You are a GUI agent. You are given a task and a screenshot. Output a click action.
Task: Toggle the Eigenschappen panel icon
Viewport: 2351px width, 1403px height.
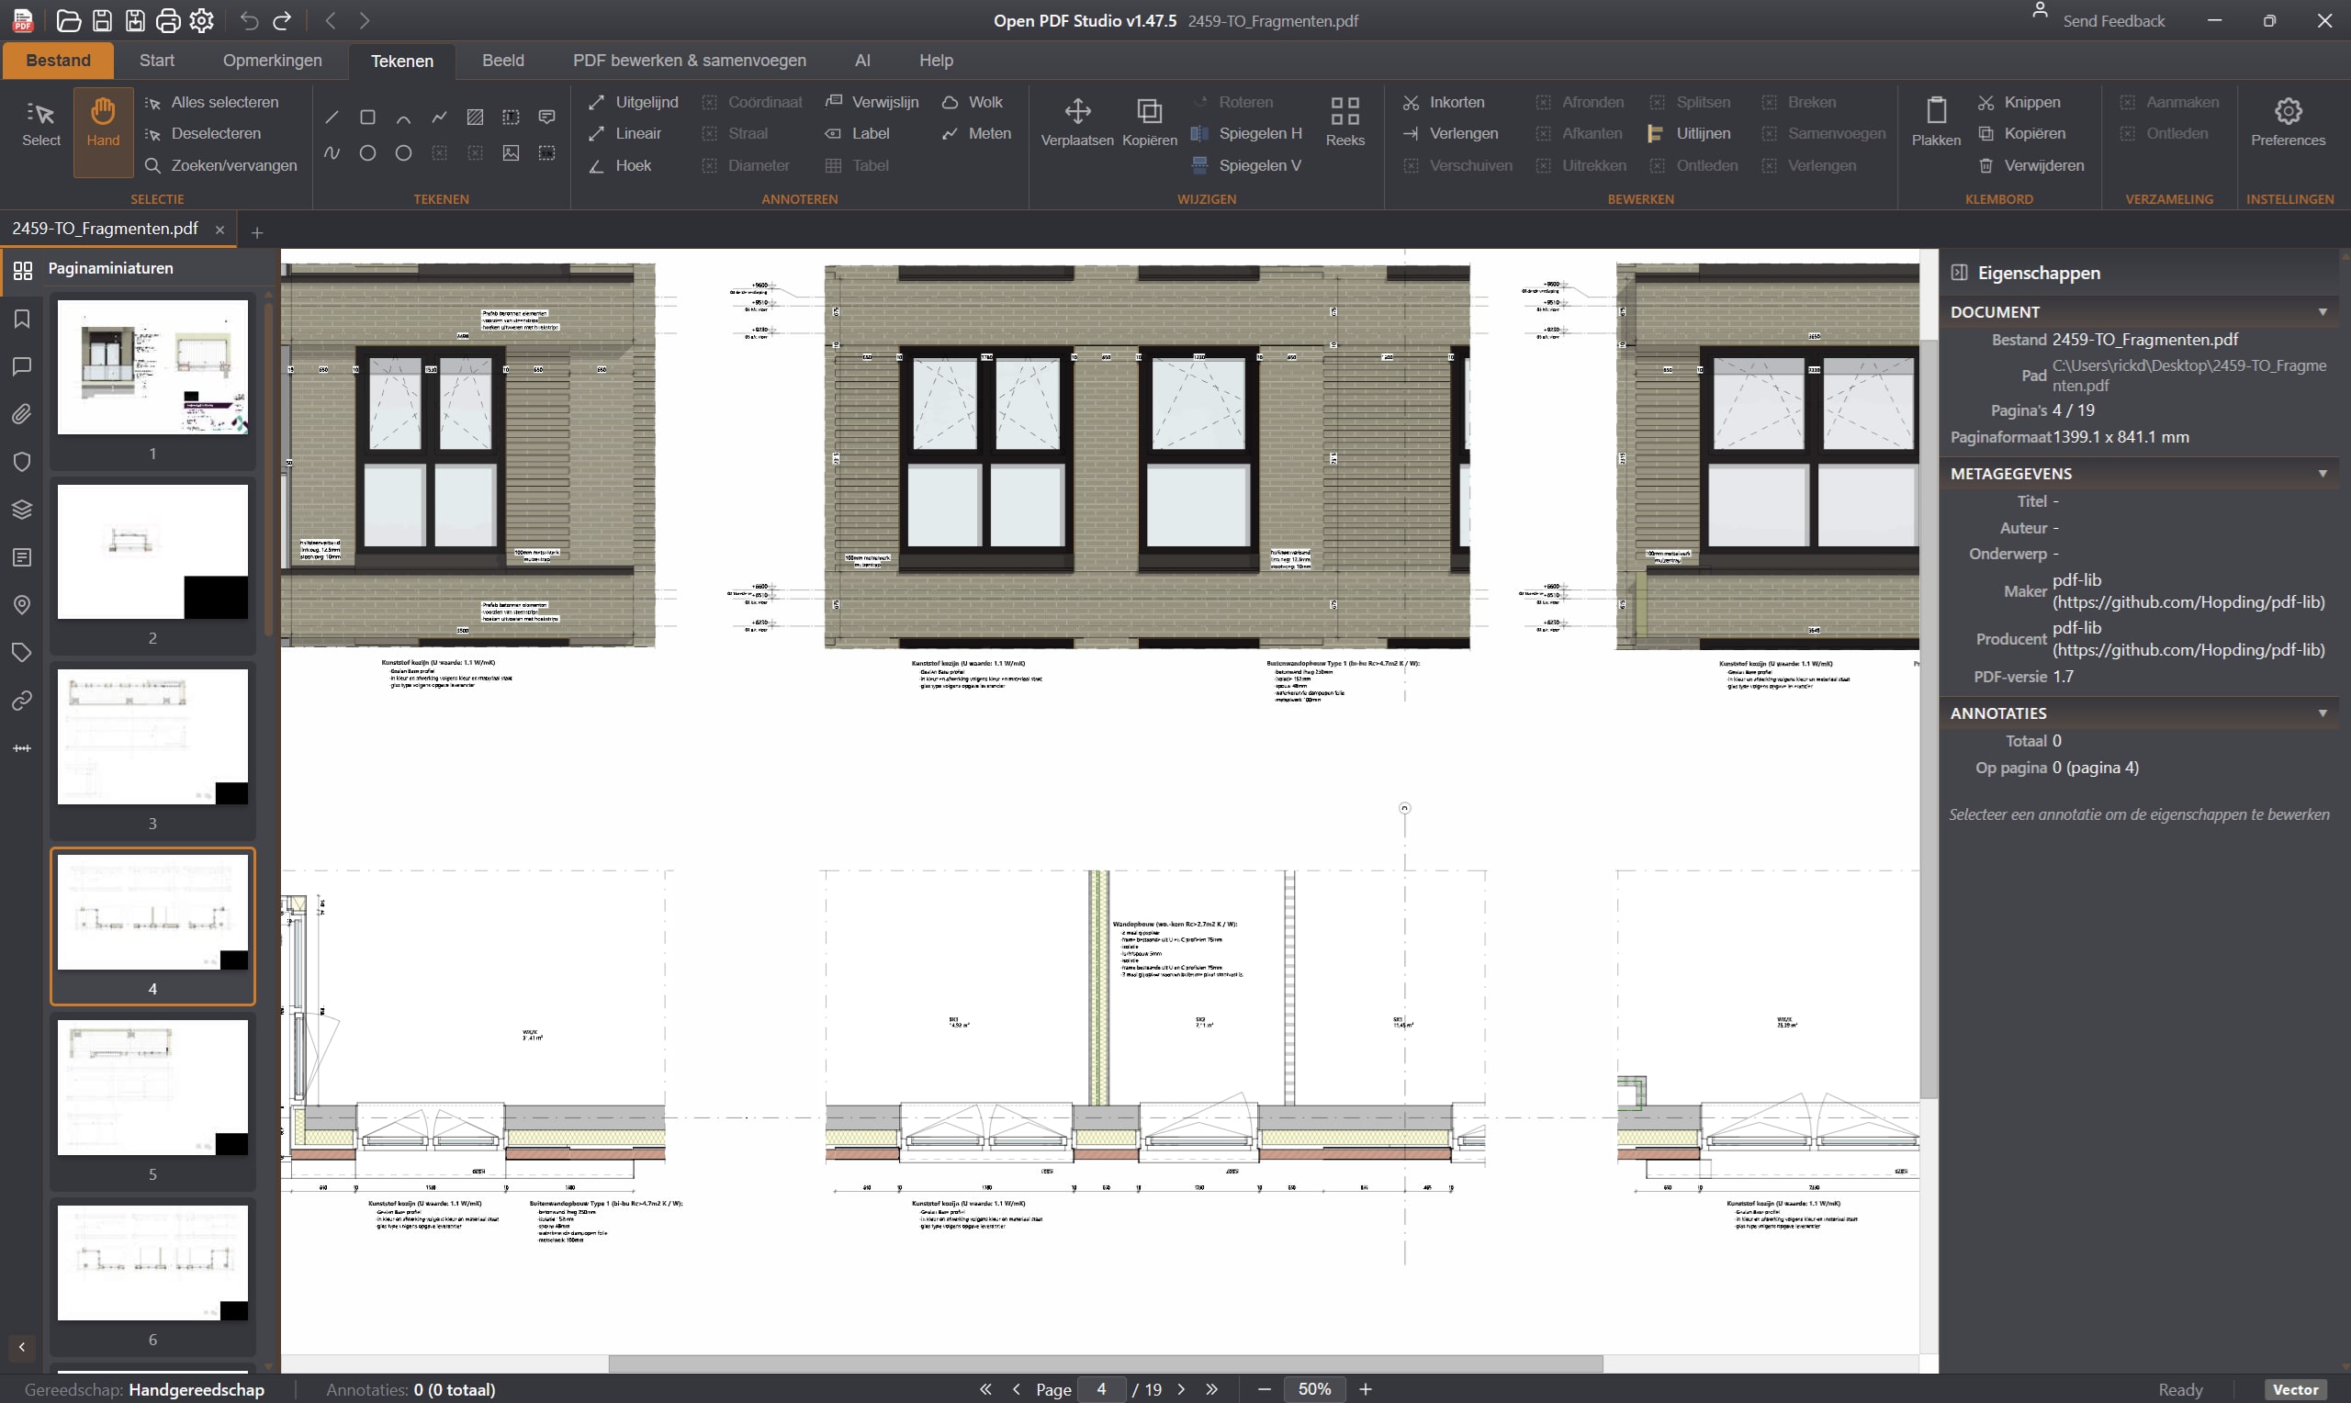click(1959, 273)
